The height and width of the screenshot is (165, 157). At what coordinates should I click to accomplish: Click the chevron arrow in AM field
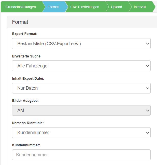click(148, 111)
